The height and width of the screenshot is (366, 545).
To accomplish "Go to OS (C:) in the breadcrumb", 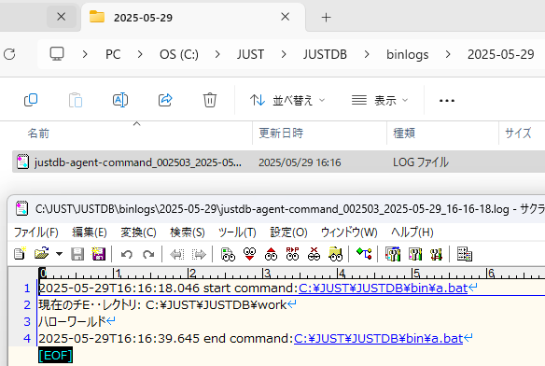I will point(178,54).
